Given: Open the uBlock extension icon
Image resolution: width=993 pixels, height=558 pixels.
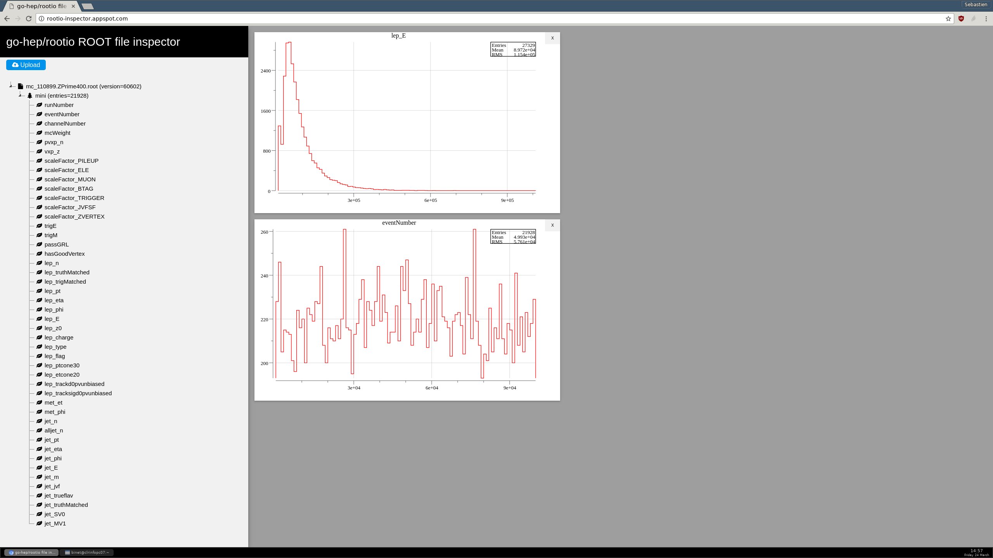Looking at the screenshot, I should [x=961, y=19].
